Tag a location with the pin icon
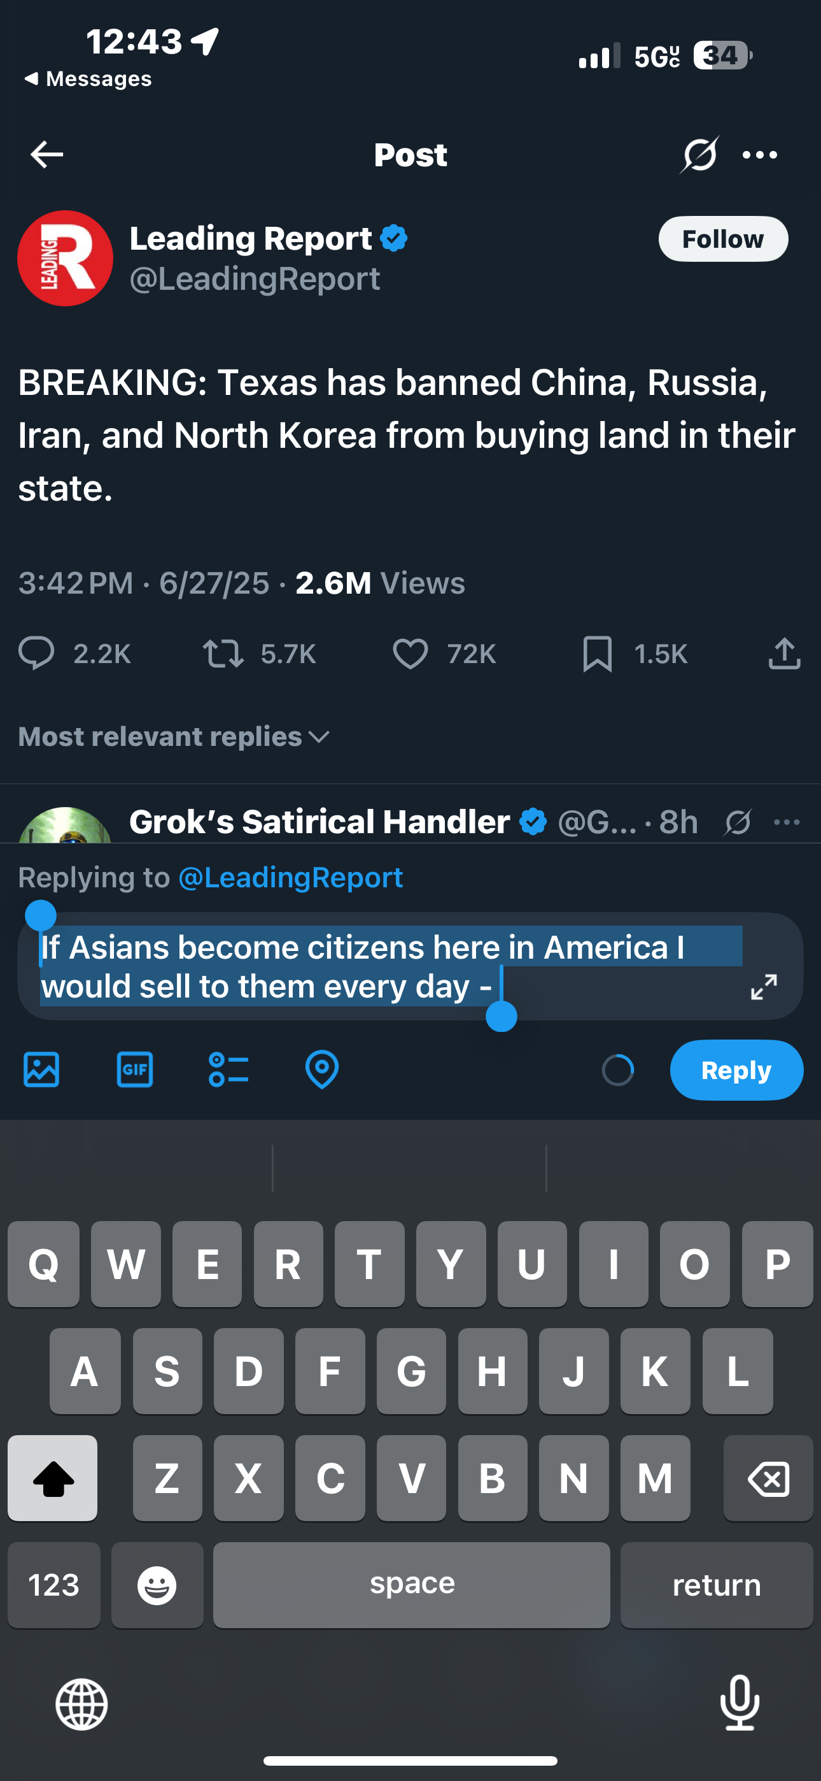The image size is (821, 1781). [322, 1069]
